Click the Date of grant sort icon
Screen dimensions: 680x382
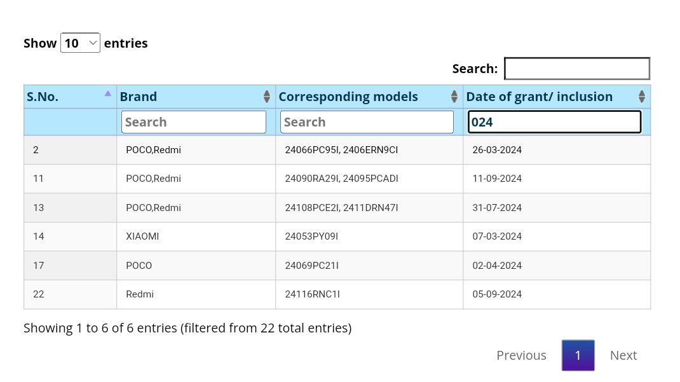(642, 97)
